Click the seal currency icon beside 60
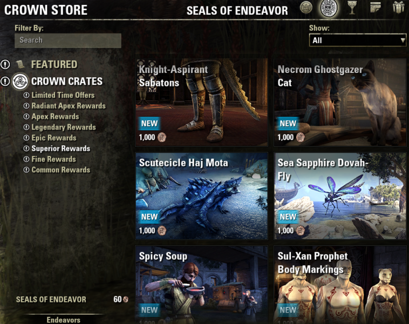Screen dimensions: 409x324 (126, 299)
